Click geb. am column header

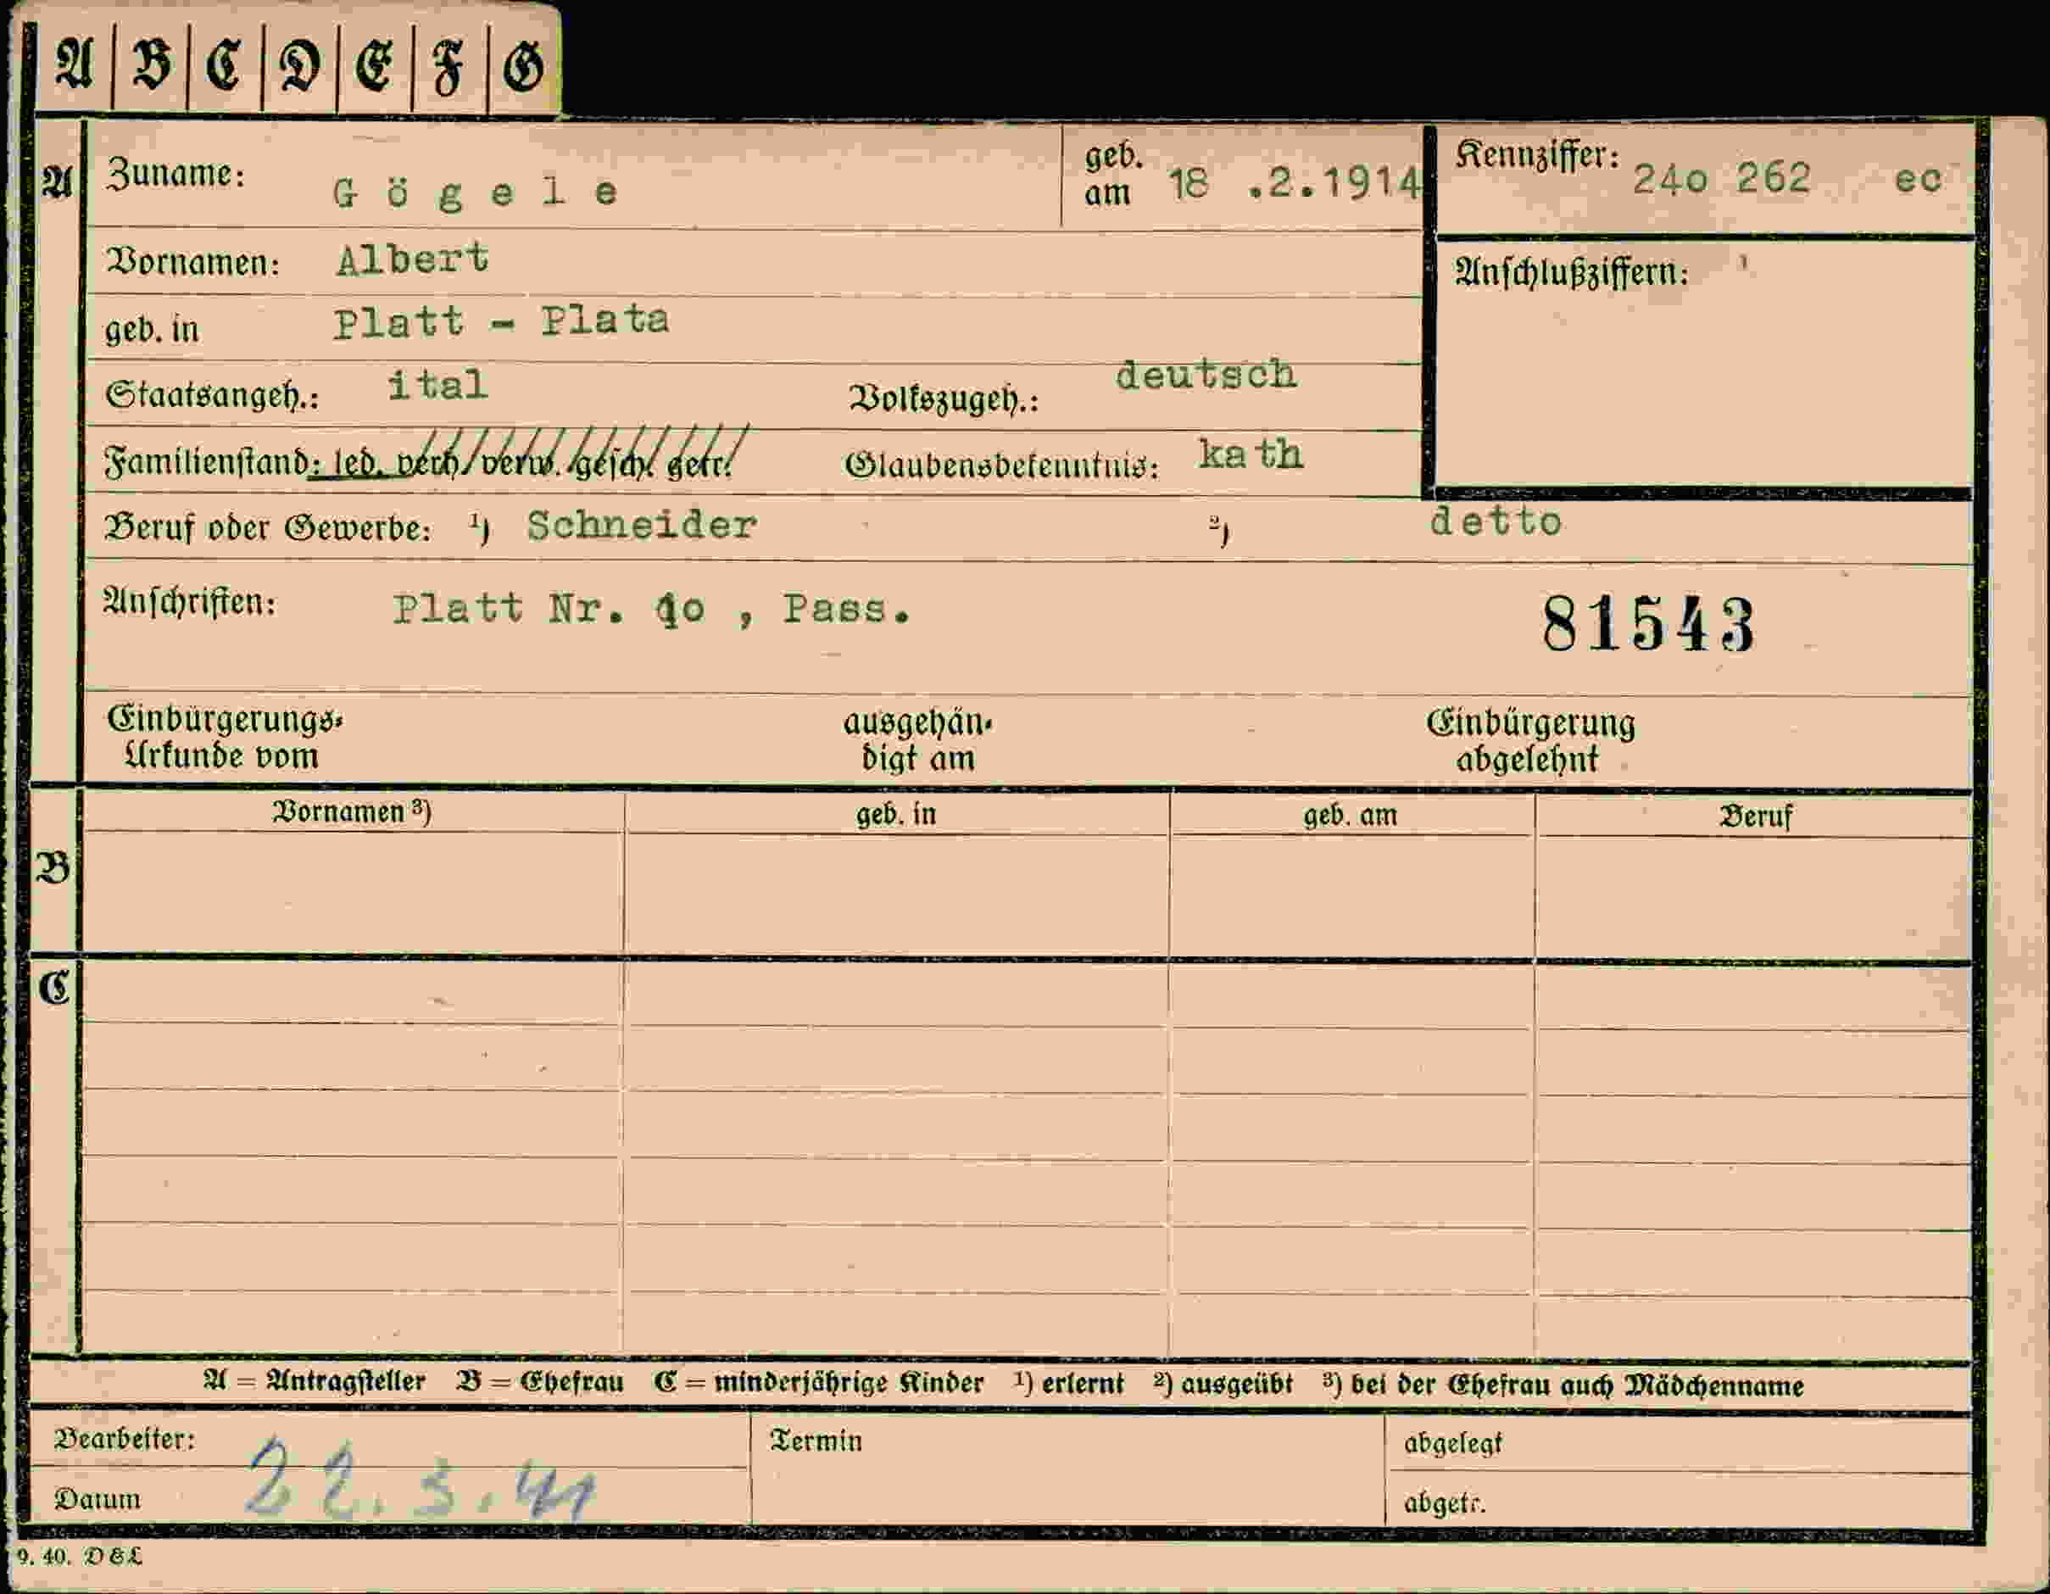1351,816
